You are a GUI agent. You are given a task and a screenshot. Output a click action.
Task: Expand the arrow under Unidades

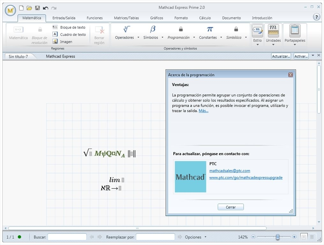click(273, 45)
